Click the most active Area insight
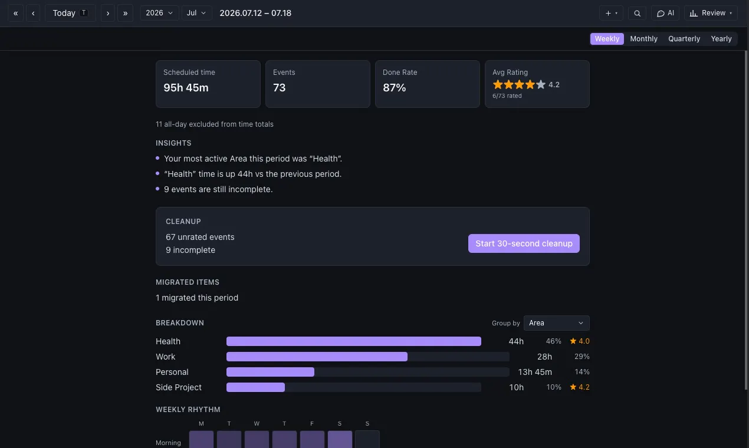 click(253, 159)
